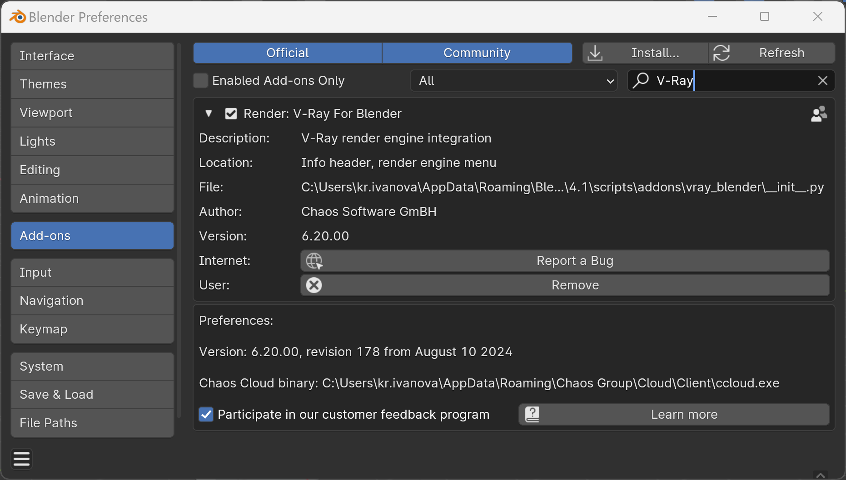Clear the V-Ray search text
The height and width of the screenshot is (480, 846).
click(x=823, y=81)
